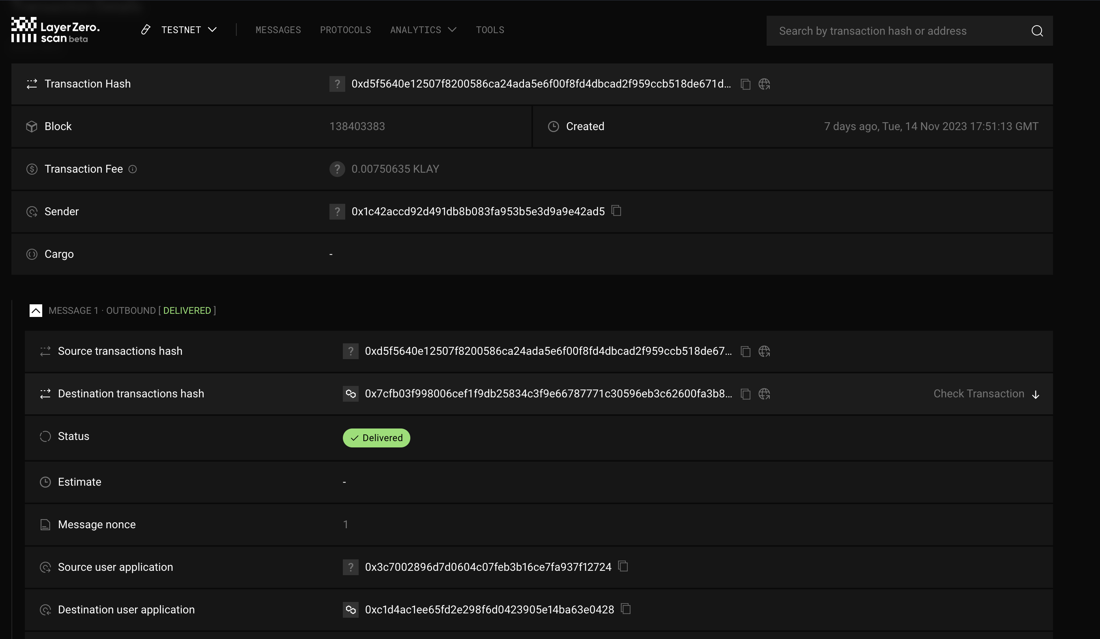Copy the Destination transactions hash
This screenshot has width=1100, height=639.
pos(746,394)
